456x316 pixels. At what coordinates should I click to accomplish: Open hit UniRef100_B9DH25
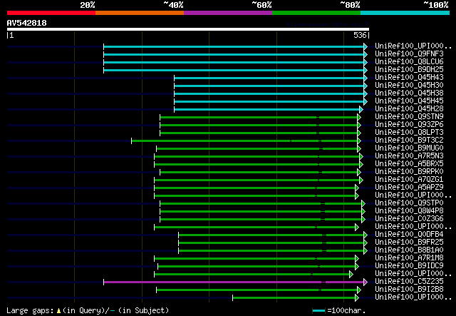pyautogui.click(x=409, y=70)
